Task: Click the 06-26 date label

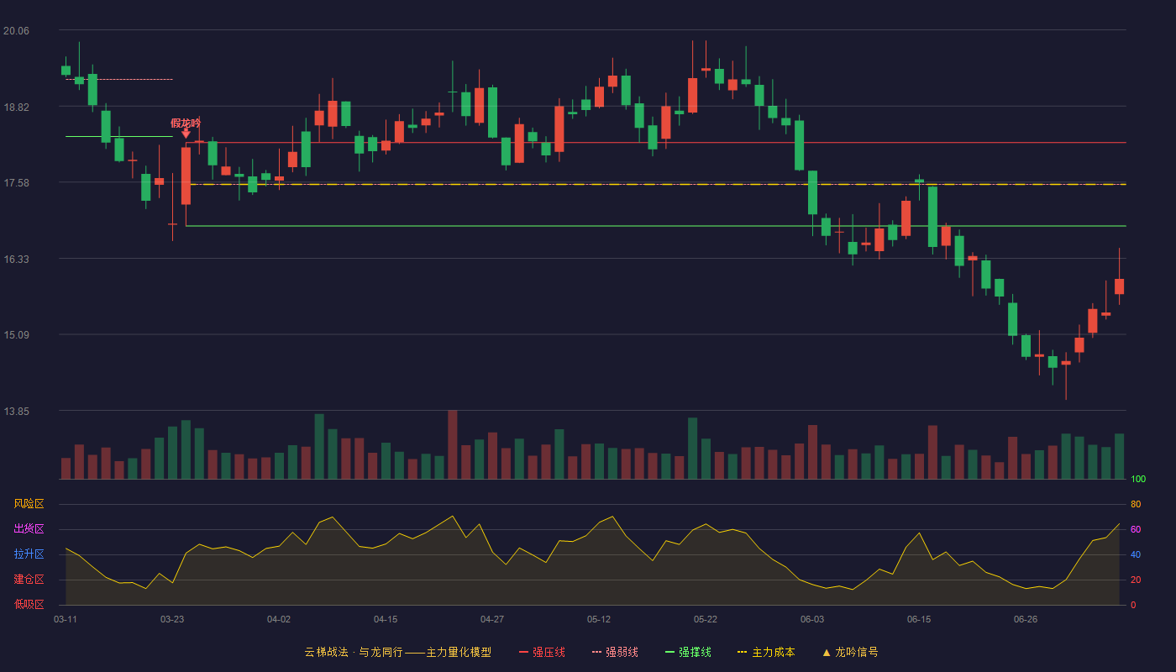Action: [x=1026, y=619]
